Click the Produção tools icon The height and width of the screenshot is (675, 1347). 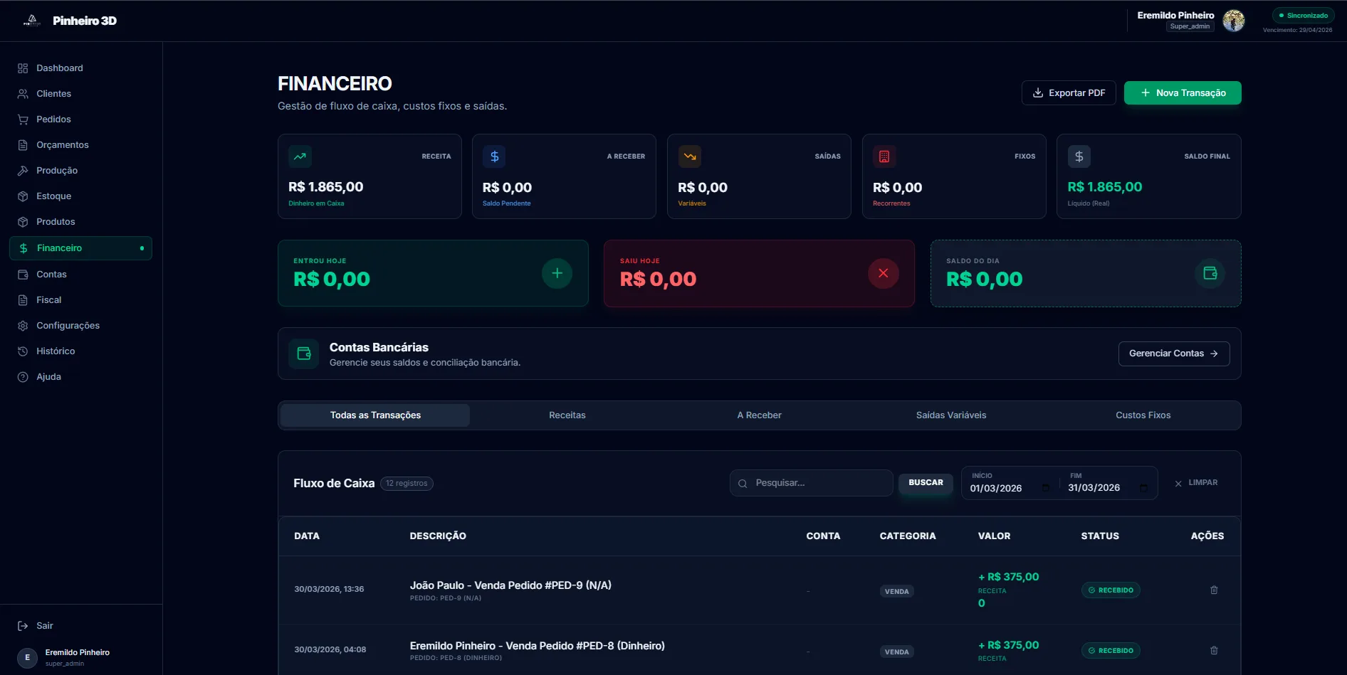pyautogui.click(x=23, y=171)
